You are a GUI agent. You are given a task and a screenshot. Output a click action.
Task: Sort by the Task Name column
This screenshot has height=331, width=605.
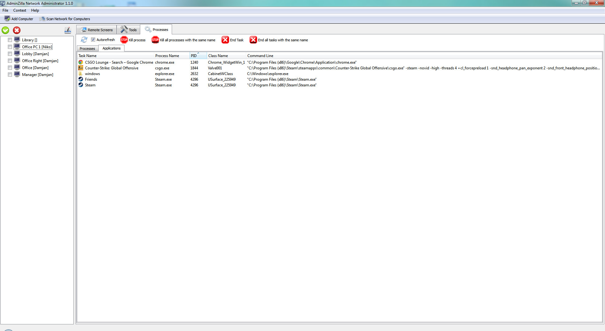coord(116,56)
